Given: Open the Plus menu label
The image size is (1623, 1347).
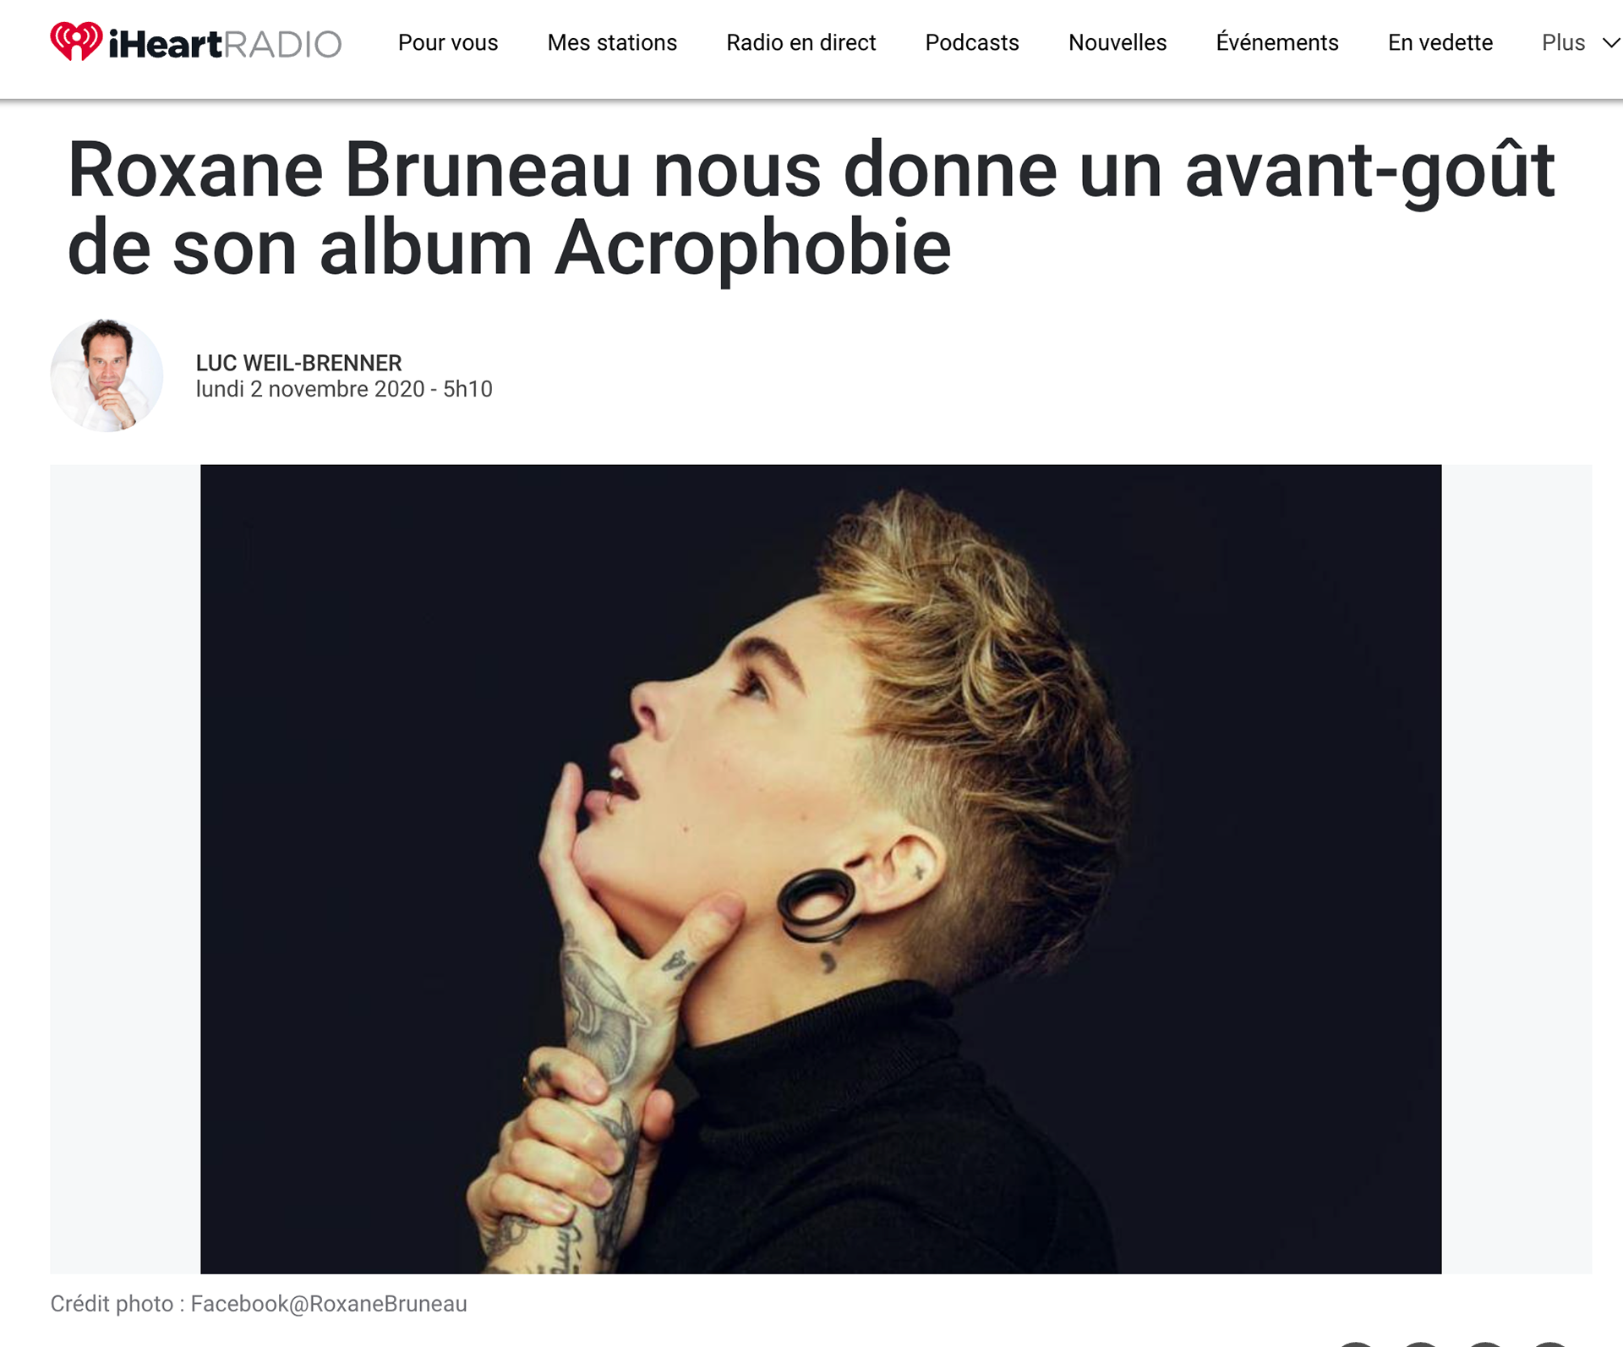Looking at the screenshot, I should pos(1563,42).
